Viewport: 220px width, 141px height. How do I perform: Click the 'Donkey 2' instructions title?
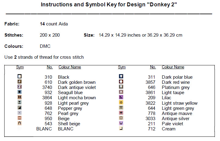coord(109,5)
